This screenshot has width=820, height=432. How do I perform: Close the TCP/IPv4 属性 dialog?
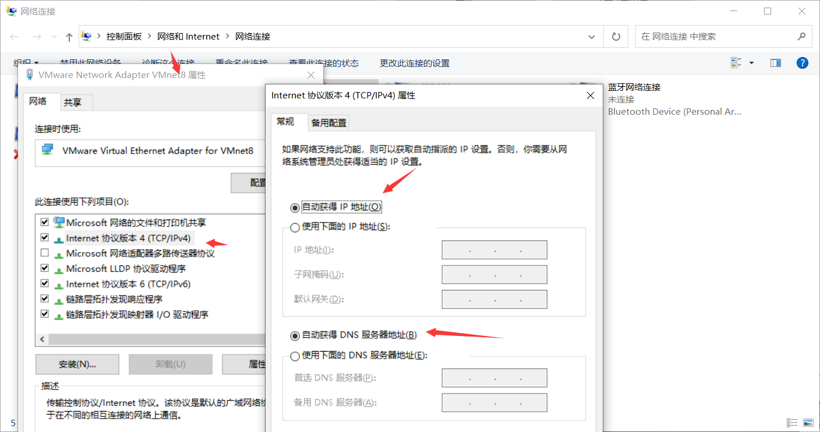click(x=591, y=95)
